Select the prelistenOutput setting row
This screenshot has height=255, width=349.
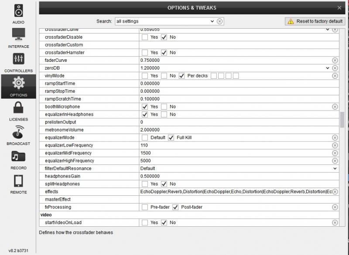pos(189,122)
